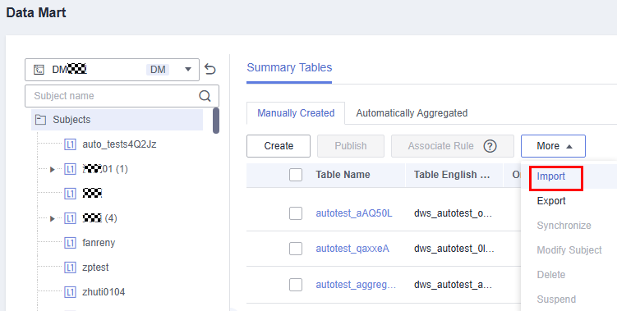The width and height of the screenshot is (617, 311).
Task: Open the DM workspace dropdown arrow
Action: coord(188,70)
